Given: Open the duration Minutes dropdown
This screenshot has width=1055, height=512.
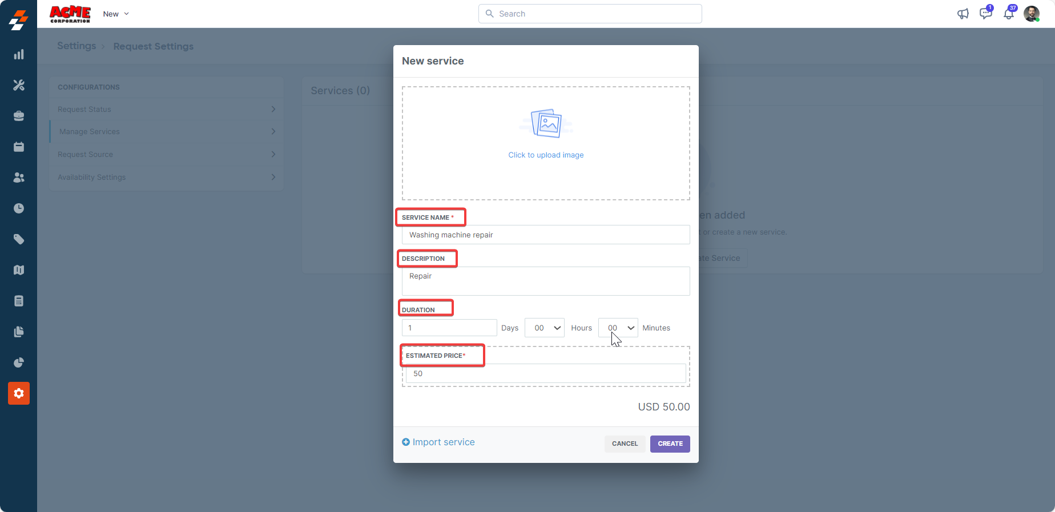Looking at the screenshot, I should 618,328.
